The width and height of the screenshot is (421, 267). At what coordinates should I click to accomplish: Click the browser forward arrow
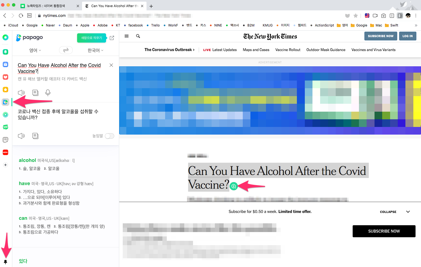[13, 16]
